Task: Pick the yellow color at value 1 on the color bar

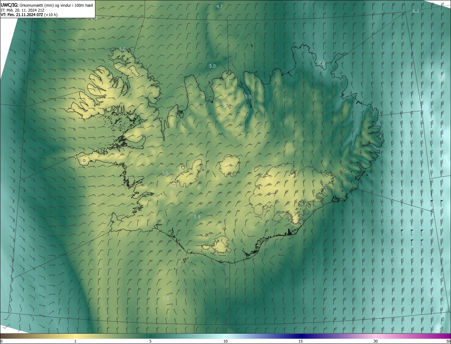Action: pos(75,336)
